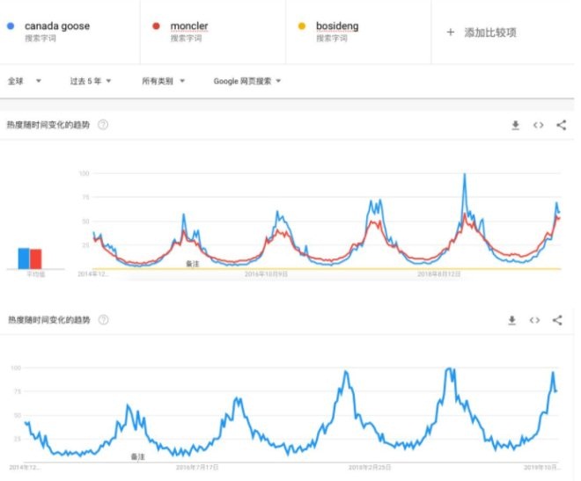Edit the canada goose search term
The width and height of the screenshot is (581, 481).
point(57,26)
